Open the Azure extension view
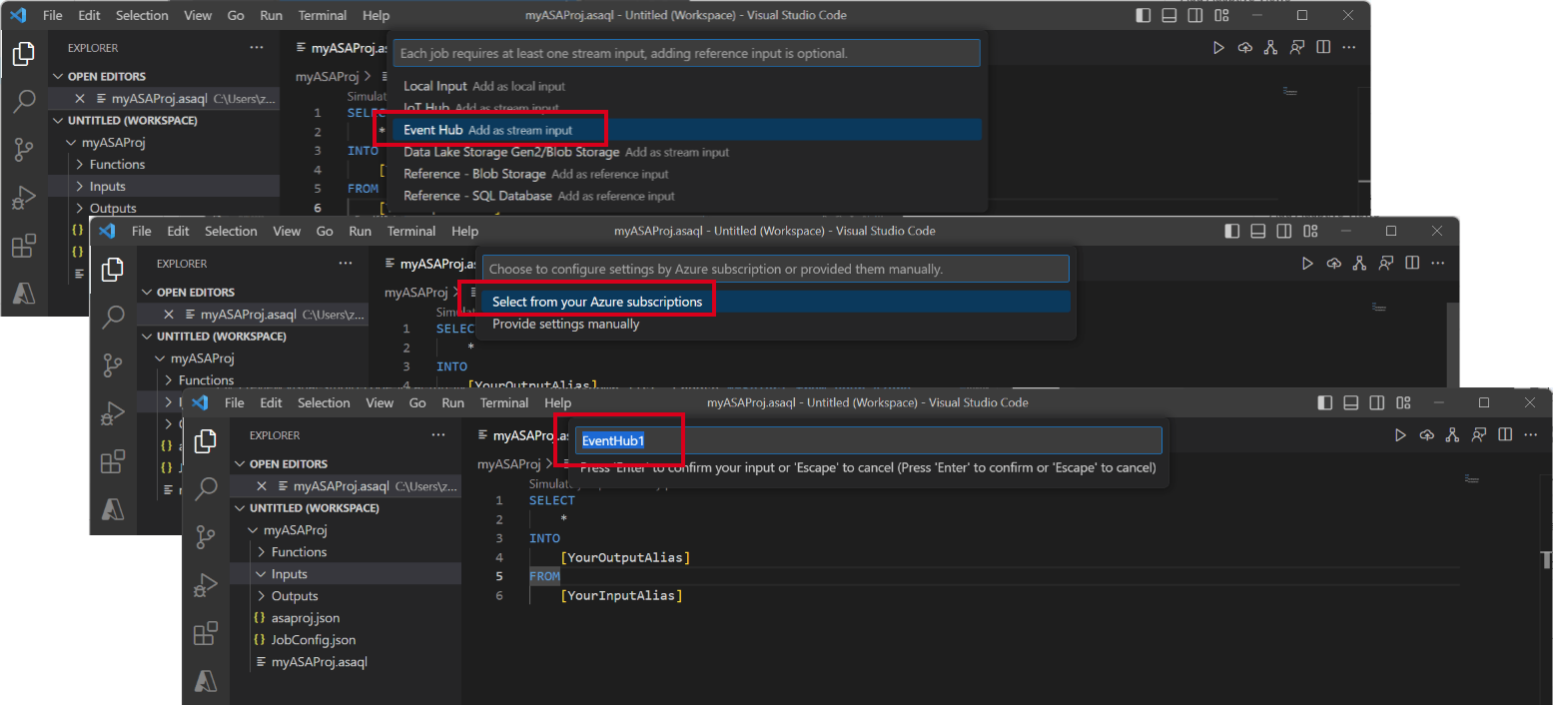This screenshot has width=1553, height=705. pyautogui.click(x=206, y=680)
